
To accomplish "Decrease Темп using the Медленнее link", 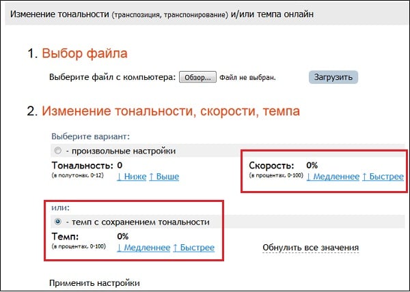I will coord(143,247).
